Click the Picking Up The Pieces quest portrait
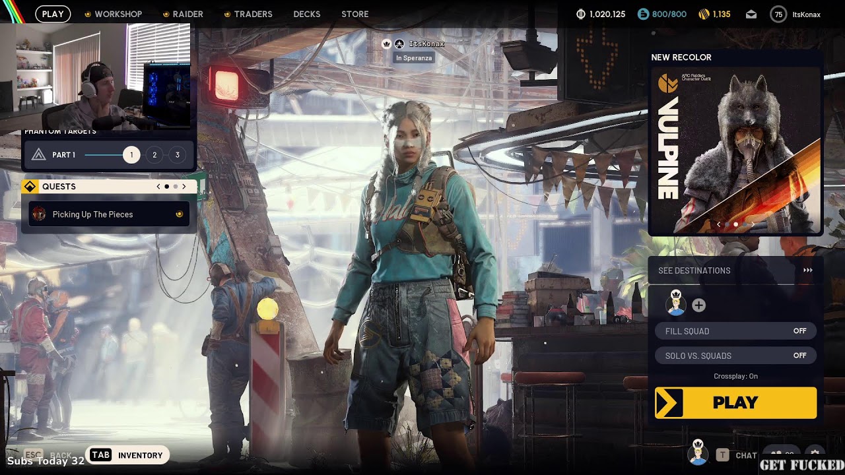 [x=39, y=214]
